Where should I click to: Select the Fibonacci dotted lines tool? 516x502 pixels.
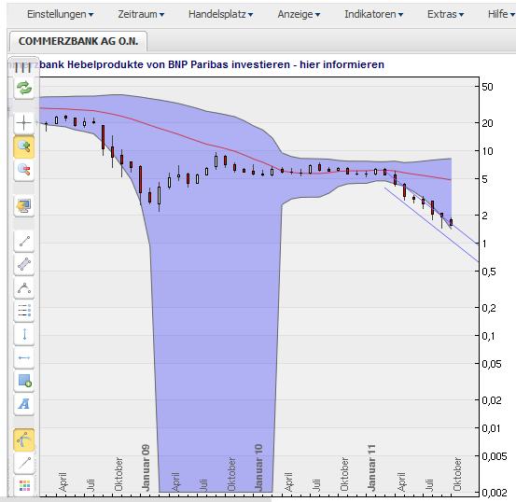24,311
